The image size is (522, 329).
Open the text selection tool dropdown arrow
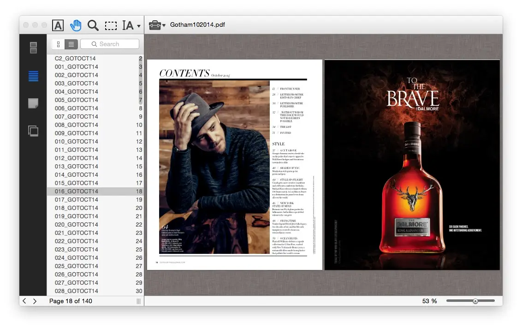click(x=138, y=26)
